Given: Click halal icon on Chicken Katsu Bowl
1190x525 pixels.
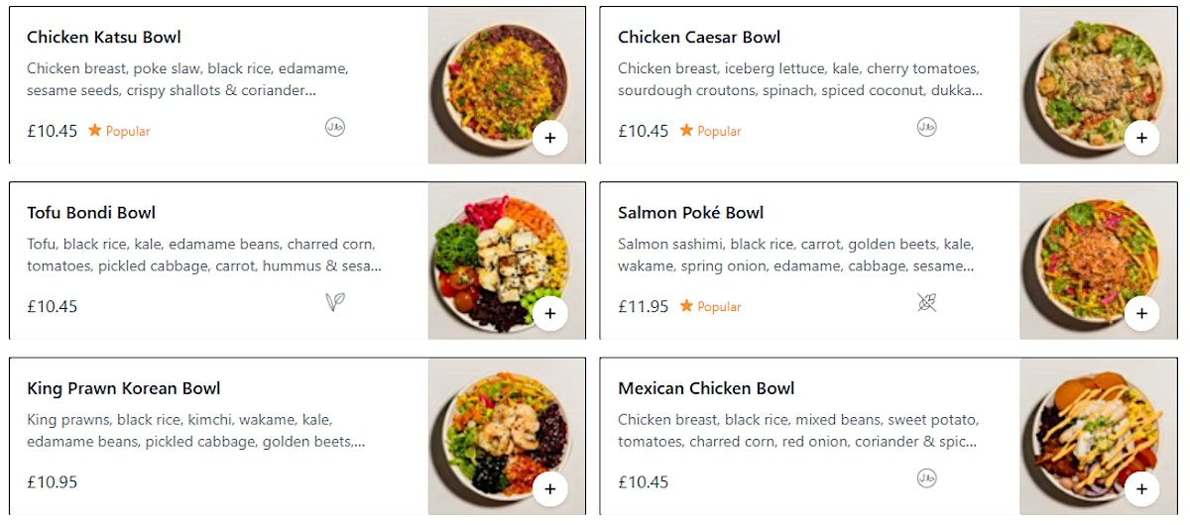Looking at the screenshot, I should tap(335, 127).
